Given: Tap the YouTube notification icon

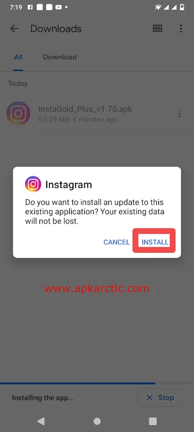Looking at the screenshot, I should [x=58, y=7].
